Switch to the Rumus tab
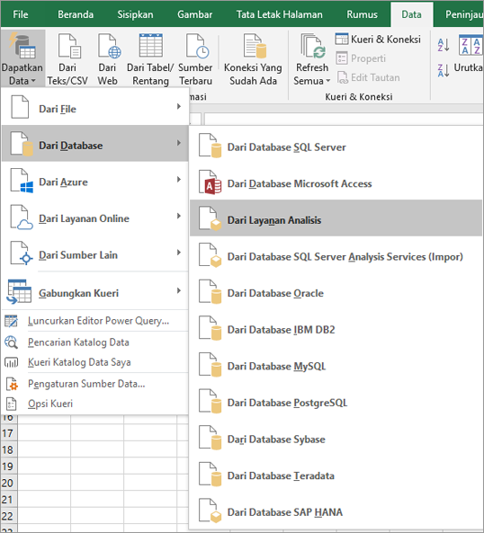 coord(363,14)
